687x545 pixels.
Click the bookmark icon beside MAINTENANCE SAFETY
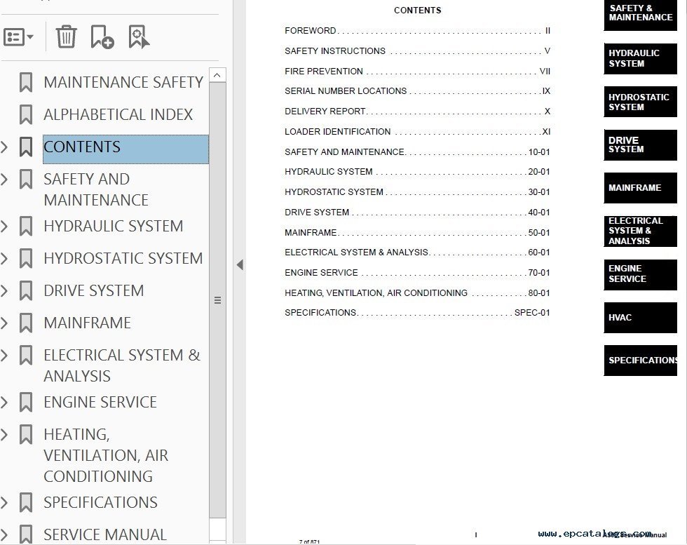coord(26,82)
